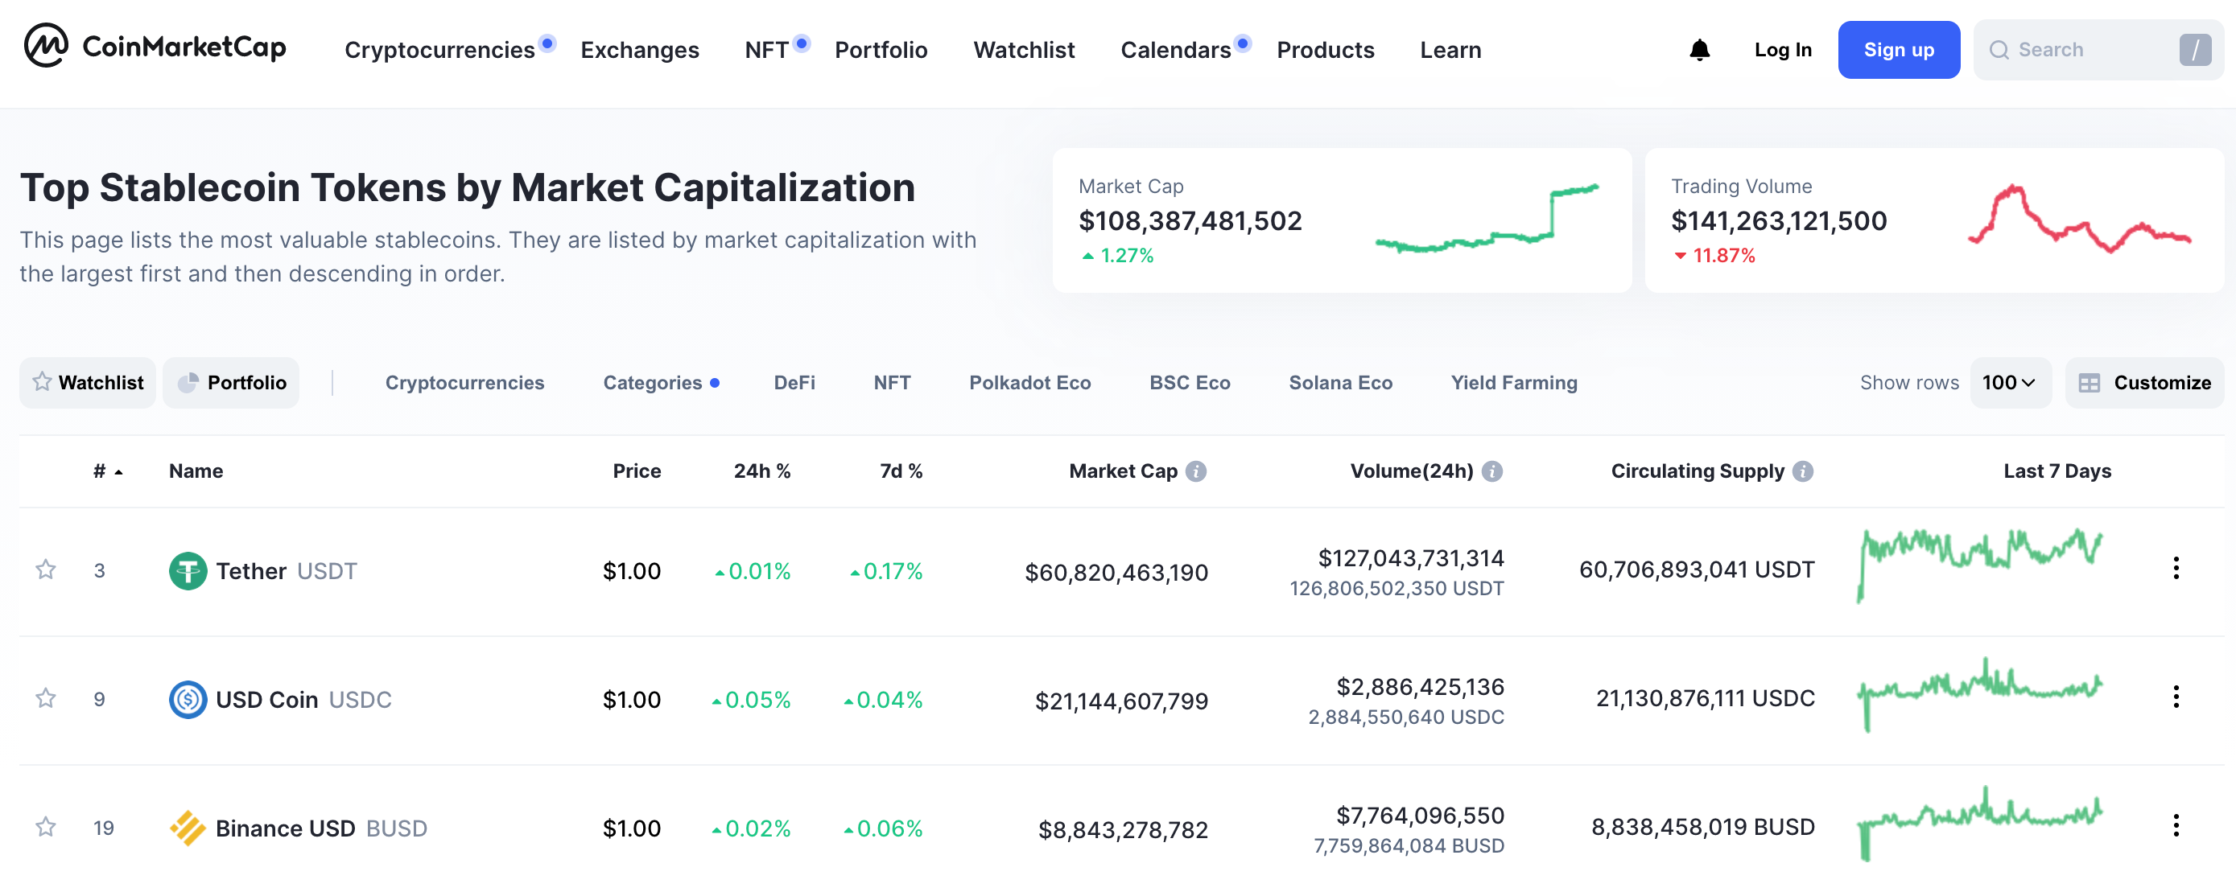Open USD Coin's last 7 days sparkline

tap(1979, 693)
